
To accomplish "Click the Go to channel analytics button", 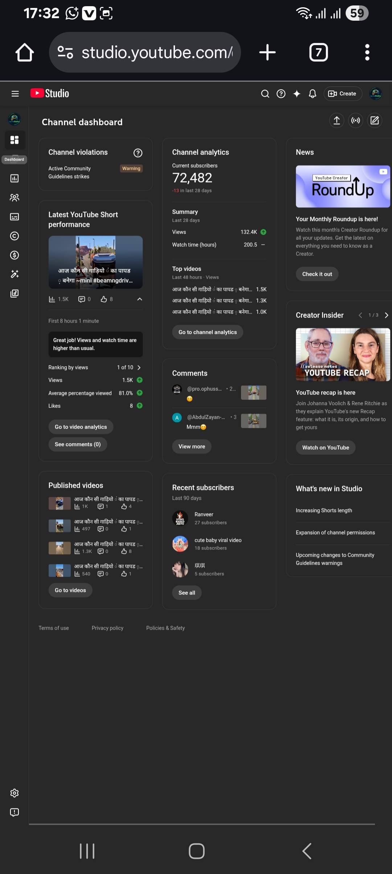I will pos(207,332).
